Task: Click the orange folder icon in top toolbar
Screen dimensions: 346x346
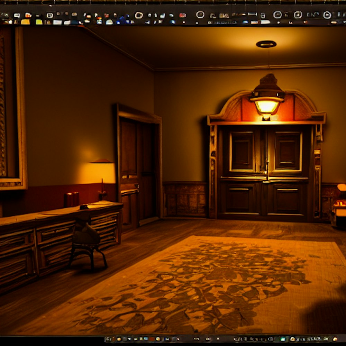Action: (x=28, y=15)
